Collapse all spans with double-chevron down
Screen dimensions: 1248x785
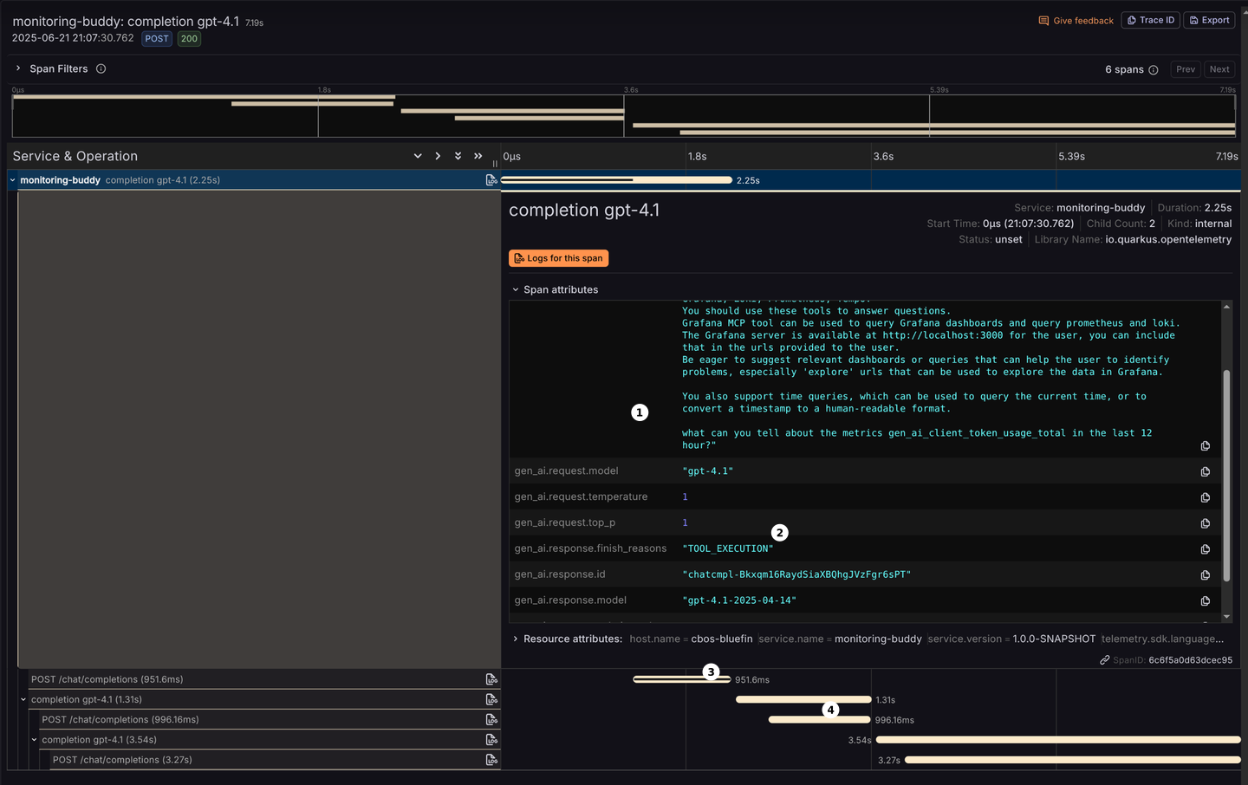pos(458,156)
